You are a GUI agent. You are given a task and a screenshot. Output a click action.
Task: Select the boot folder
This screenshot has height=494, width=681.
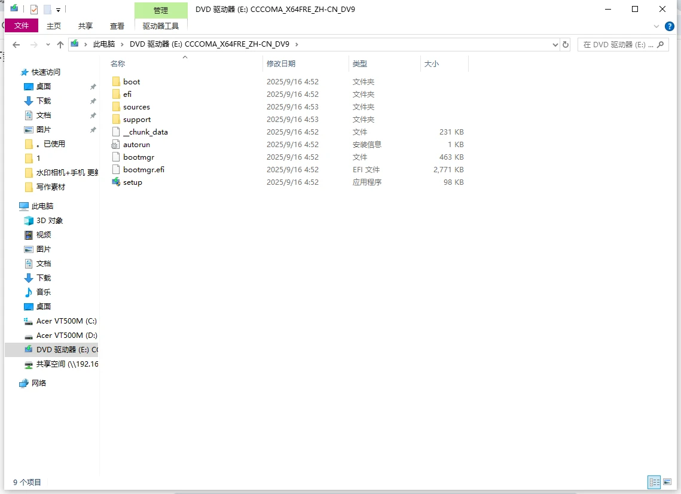tap(130, 81)
